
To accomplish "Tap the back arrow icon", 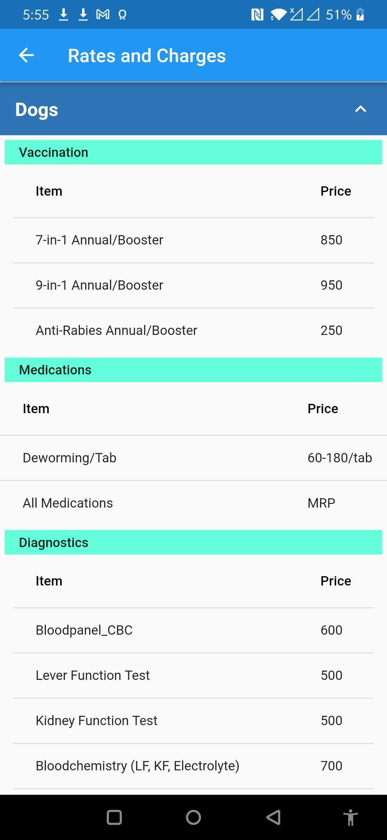I will [27, 55].
